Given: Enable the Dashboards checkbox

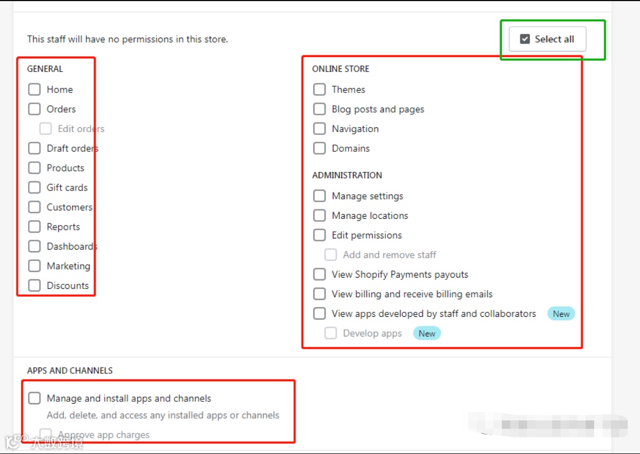Looking at the screenshot, I should pyautogui.click(x=35, y=246).
